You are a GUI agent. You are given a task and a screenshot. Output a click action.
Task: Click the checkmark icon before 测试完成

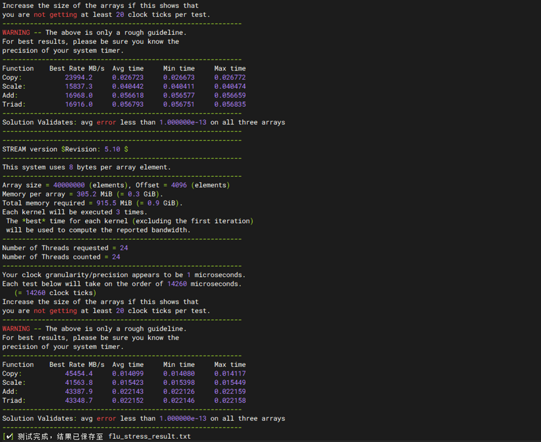[9, 436]
